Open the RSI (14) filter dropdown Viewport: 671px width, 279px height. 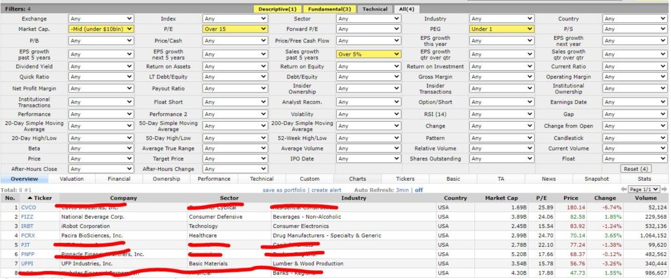(x=501, y=114)
